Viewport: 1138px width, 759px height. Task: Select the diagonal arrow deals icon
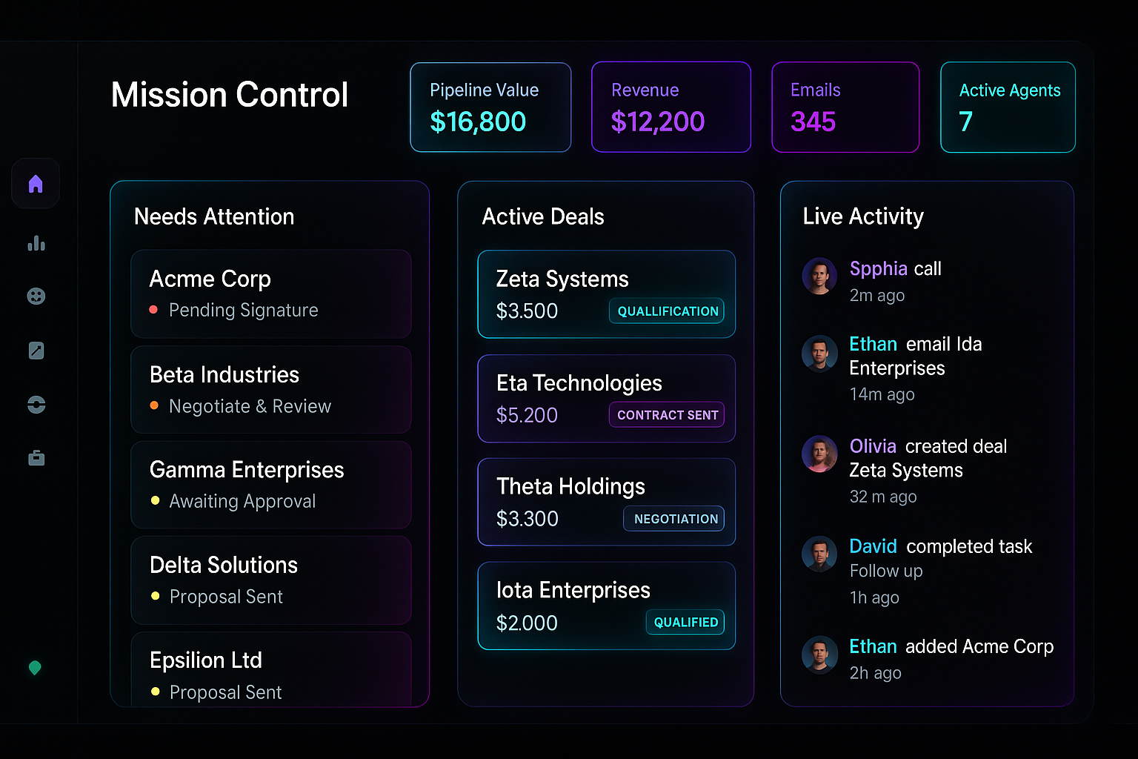point(35,351)
